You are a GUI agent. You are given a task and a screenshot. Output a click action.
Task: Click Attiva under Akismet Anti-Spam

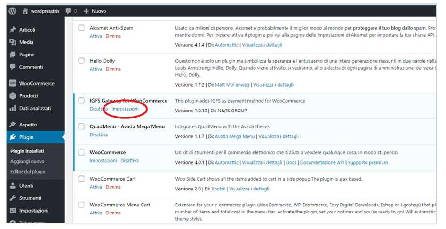click(x=96, y=36)
